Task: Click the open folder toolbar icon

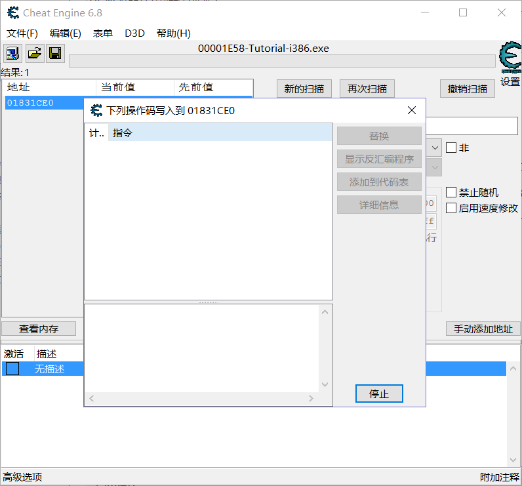Action: [x=35, y=53]
